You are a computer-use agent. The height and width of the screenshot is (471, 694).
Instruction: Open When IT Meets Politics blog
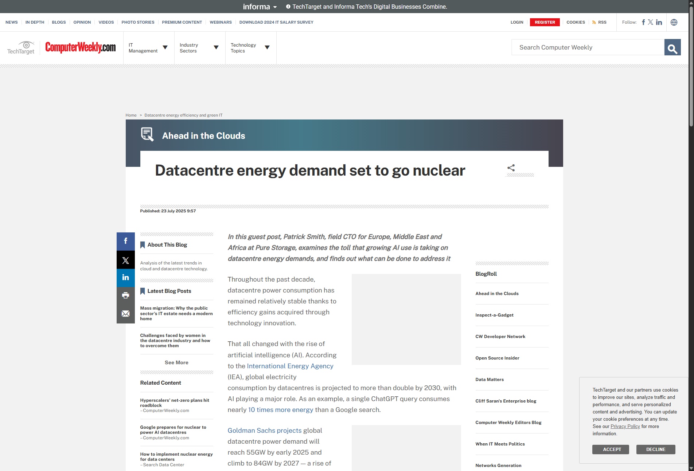click(500, 444)
